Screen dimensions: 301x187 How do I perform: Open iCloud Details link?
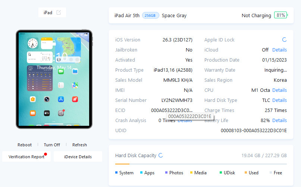tap(279, 50)
